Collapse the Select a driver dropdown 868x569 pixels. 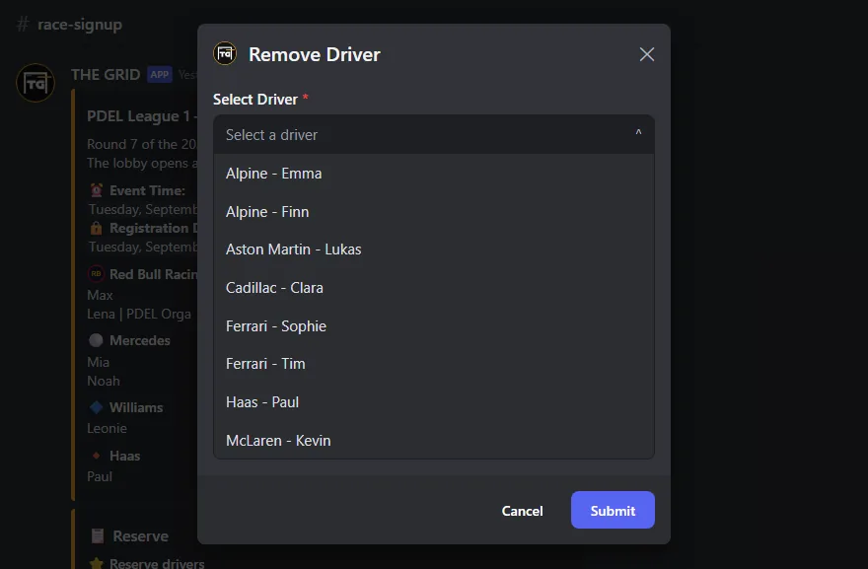click(433, 134)
